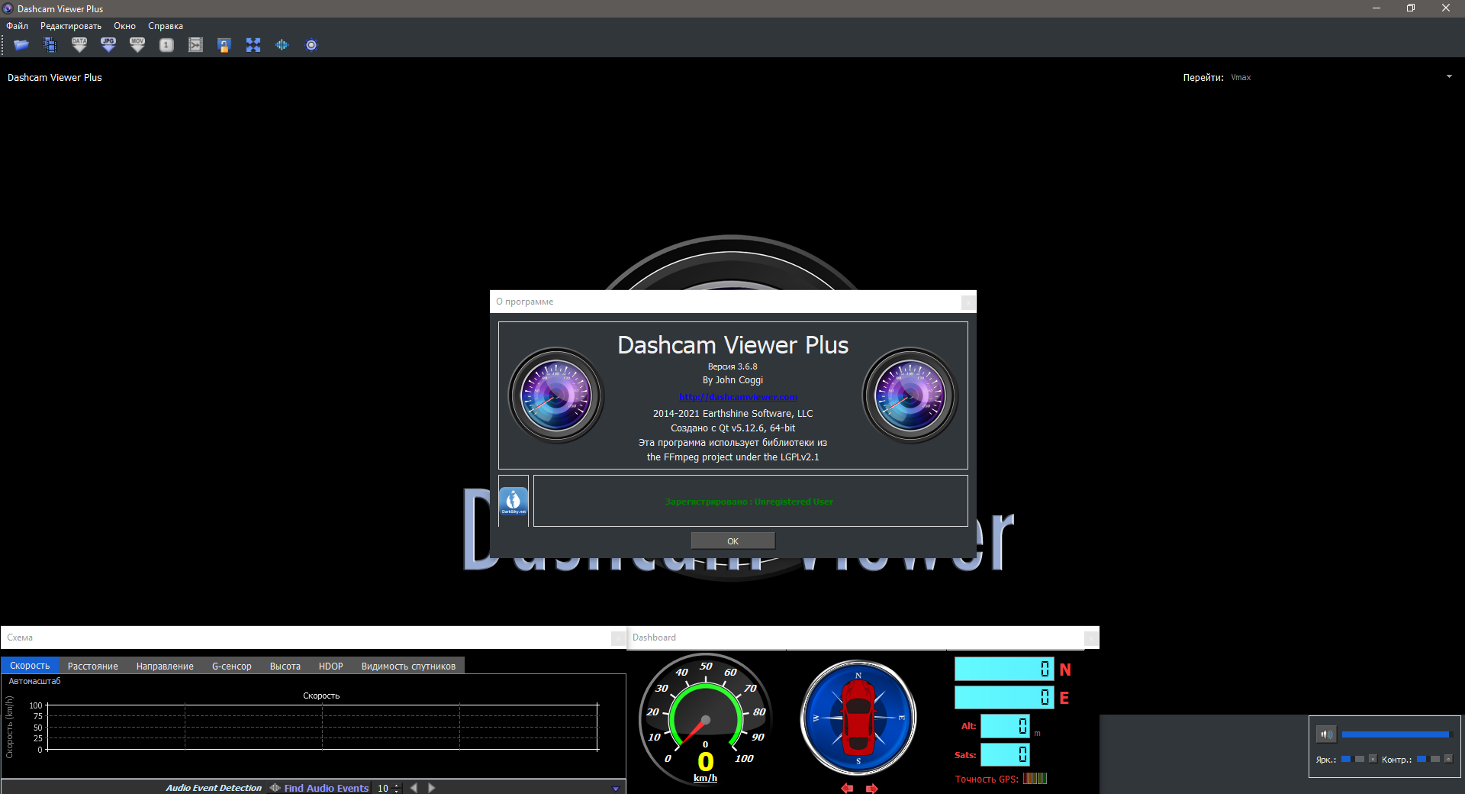Switch to the Расстояние tab
The width and height of the screenshot is (1465, 794).
click(x=93, y=666)
